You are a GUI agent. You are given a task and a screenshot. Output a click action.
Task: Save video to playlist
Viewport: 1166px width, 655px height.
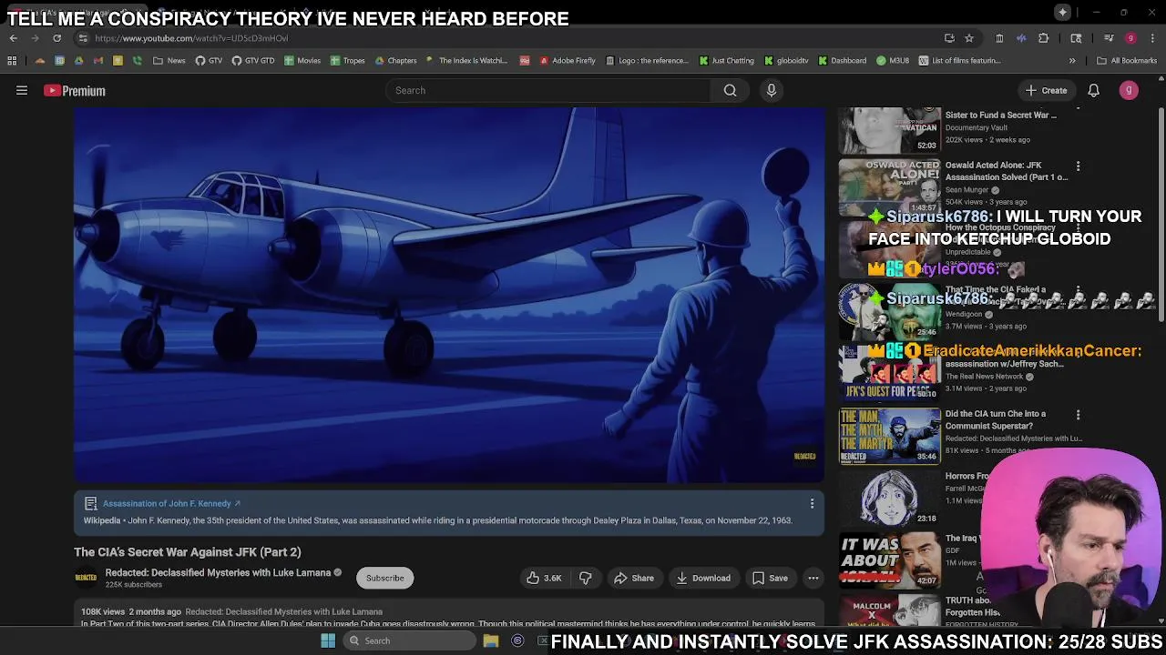click(x=770, y=578)
